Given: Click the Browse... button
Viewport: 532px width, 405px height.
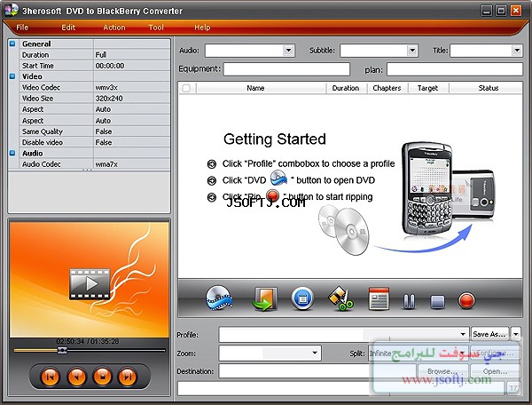Looking at the screenshot, I should [x=442, y=371].
